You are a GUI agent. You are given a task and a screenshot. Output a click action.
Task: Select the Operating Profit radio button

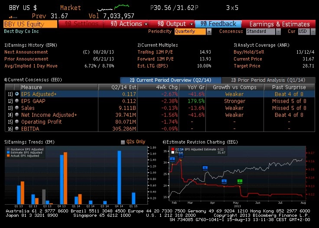pyautogui.click(x=17, y=122)
